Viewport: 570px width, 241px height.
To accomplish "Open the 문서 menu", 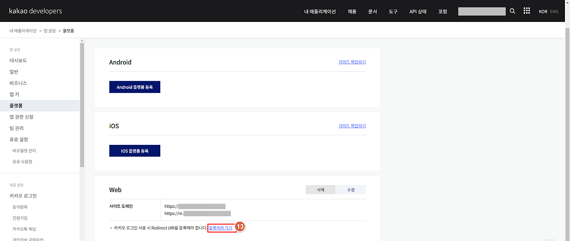I will [x=373, y=12].
